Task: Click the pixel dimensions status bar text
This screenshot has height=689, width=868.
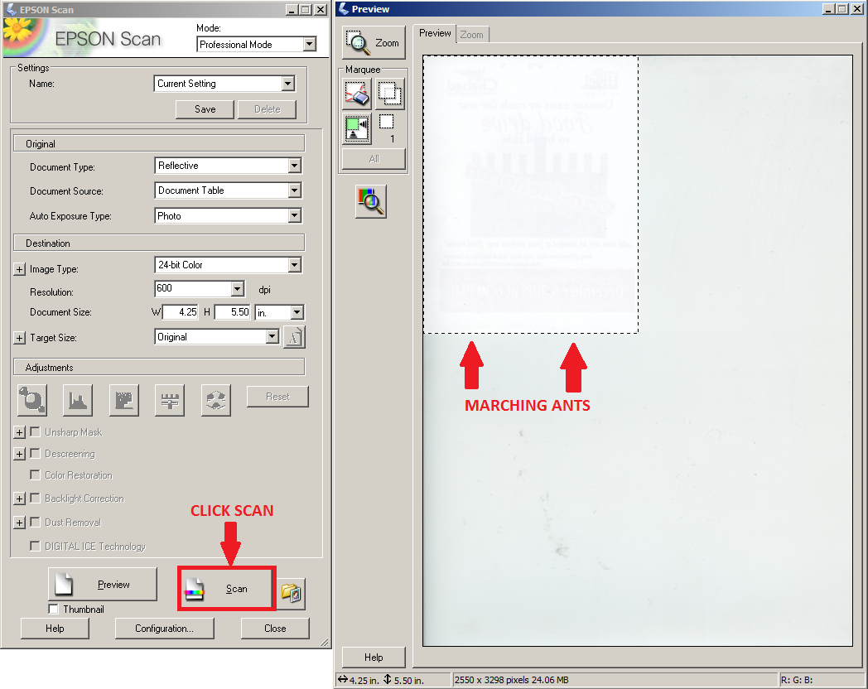Action: tap(512, 680)
